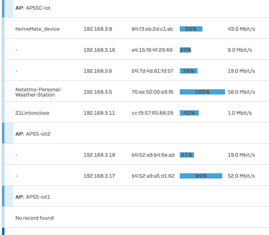The image size is (269, 235).
Task: Click MAC address cc:f9:57:65:88:29
Action: coord(152,113)
